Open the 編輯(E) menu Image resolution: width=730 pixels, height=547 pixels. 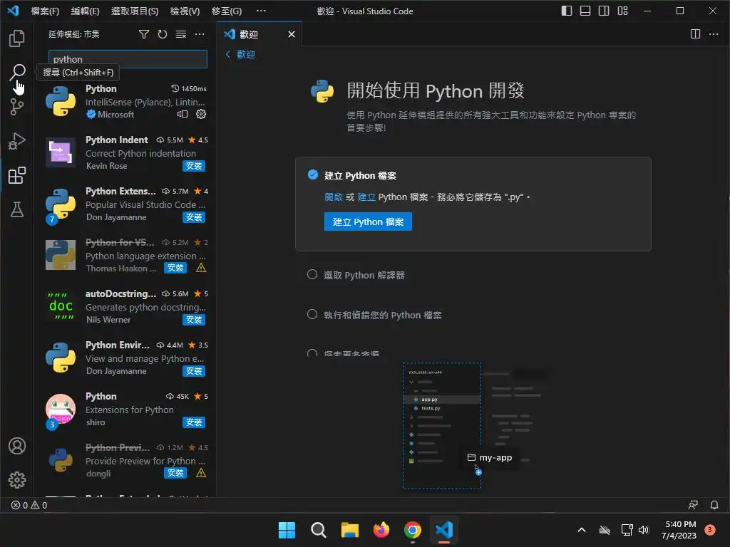click(86, 11)
